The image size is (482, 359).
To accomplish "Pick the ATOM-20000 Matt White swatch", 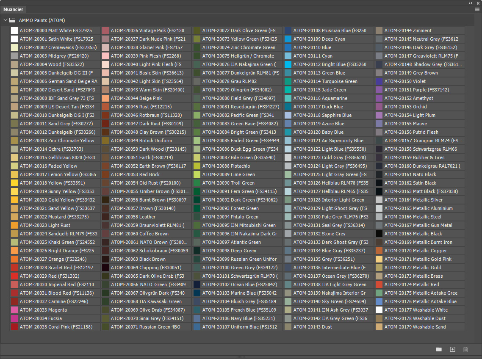I will (x=14, y=30).
